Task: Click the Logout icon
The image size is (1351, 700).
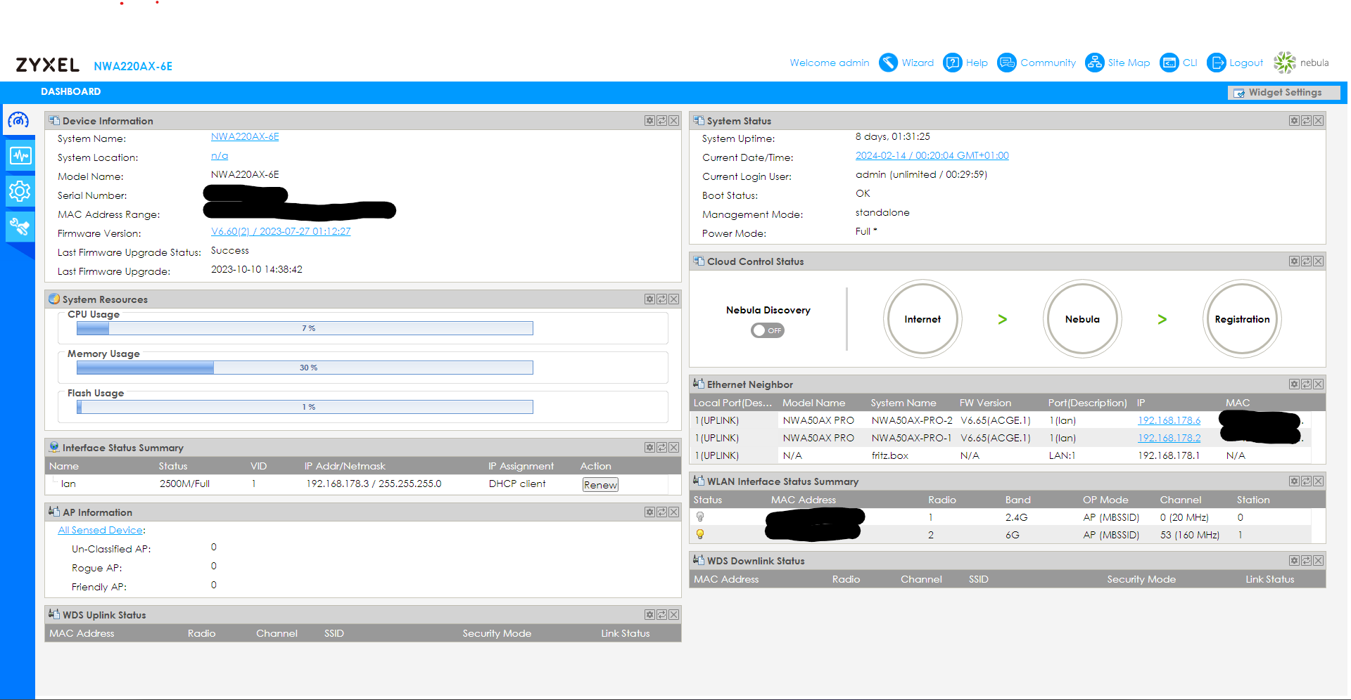Action: click(1216, 63)
